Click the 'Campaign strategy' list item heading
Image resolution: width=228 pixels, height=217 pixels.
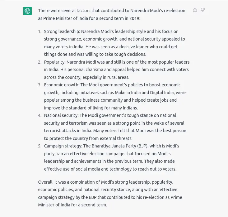coord(63,146)
